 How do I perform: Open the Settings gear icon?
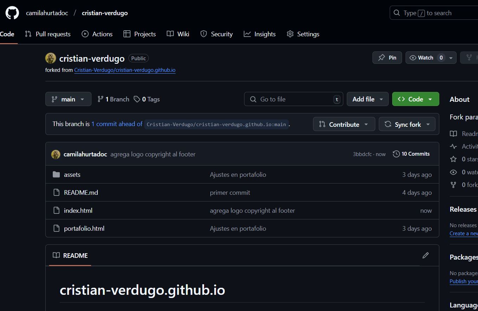[x=290, y=34]
